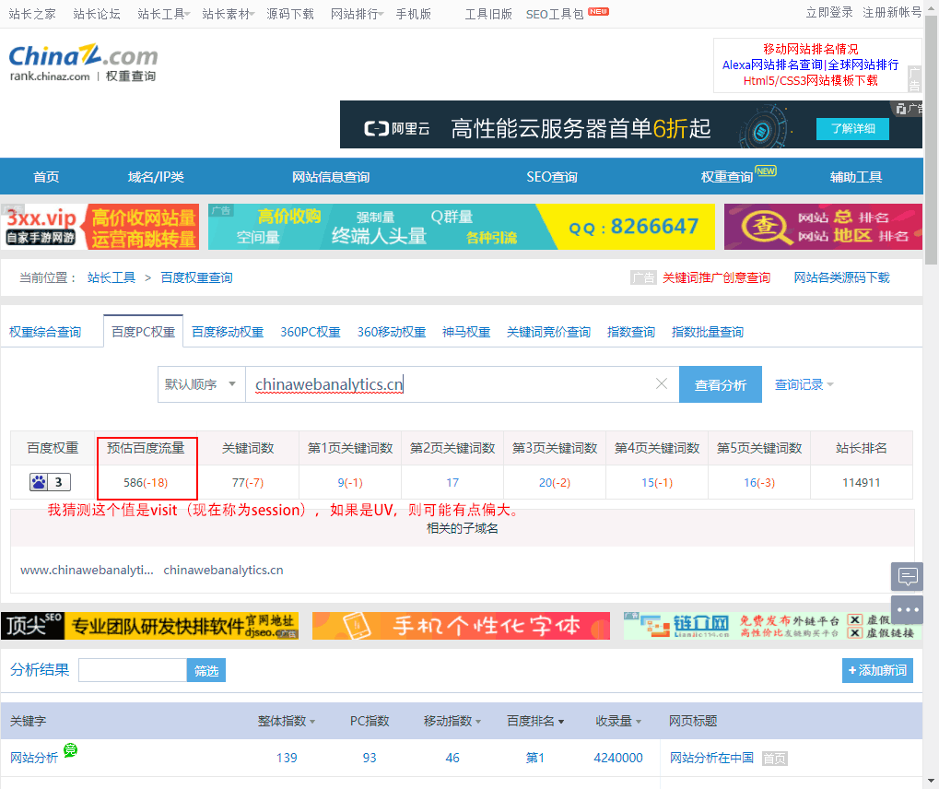This screenshot has height=789, width=939.
Task: Click the keyword filter input field
Action: (x=133, y=671)
